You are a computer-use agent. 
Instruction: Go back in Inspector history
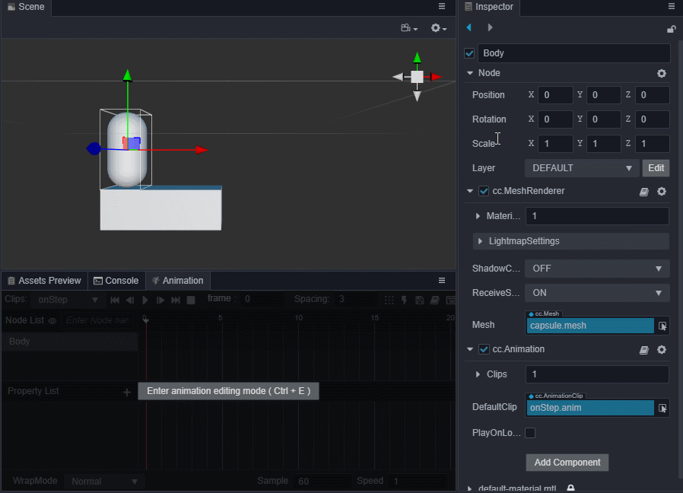coord(469,27)
